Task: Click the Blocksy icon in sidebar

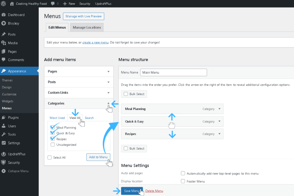Action: pos(4,23)
